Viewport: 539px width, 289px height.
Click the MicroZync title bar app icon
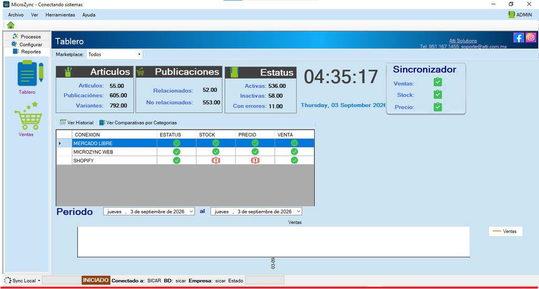6,4
